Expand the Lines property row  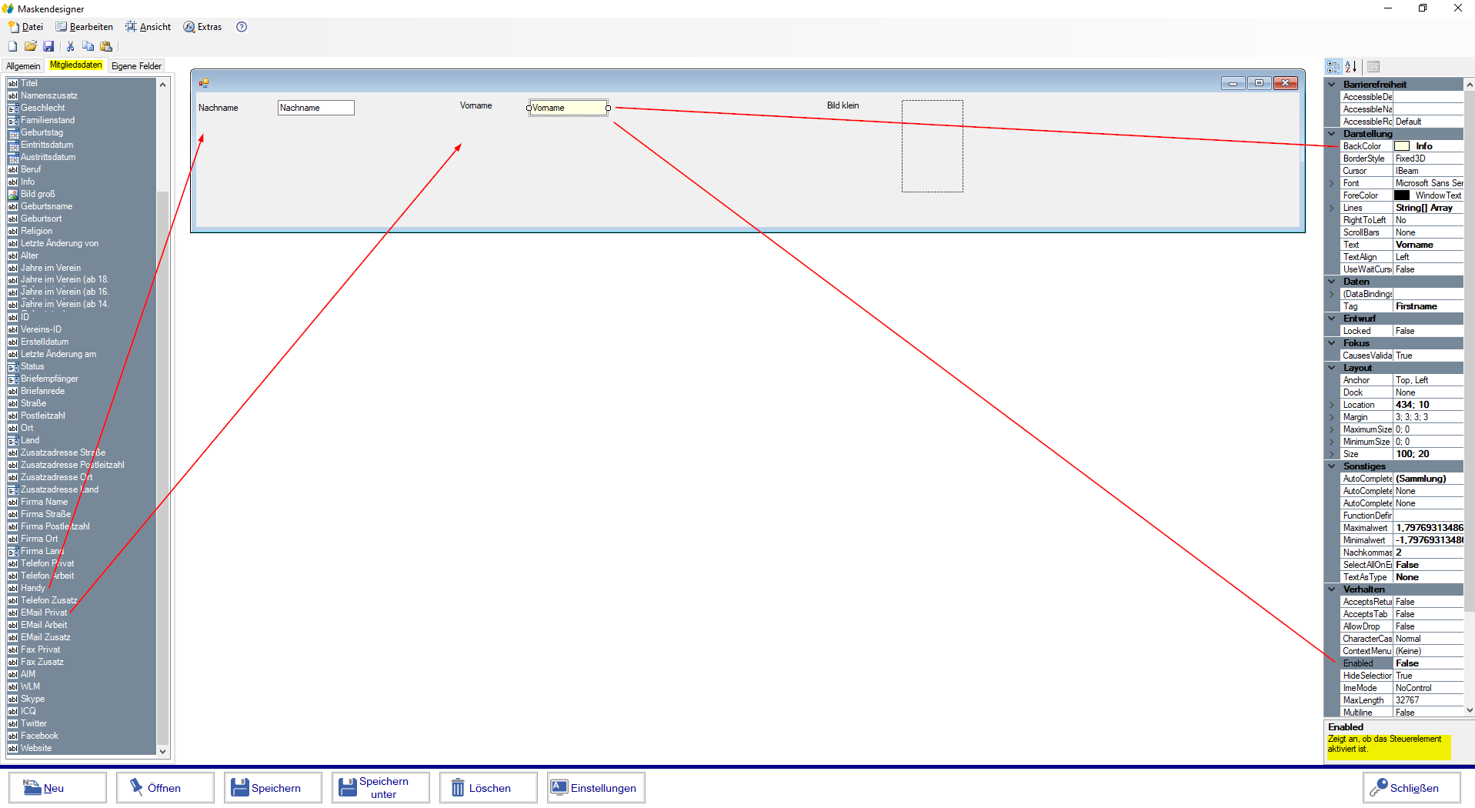click(1332, 208)
